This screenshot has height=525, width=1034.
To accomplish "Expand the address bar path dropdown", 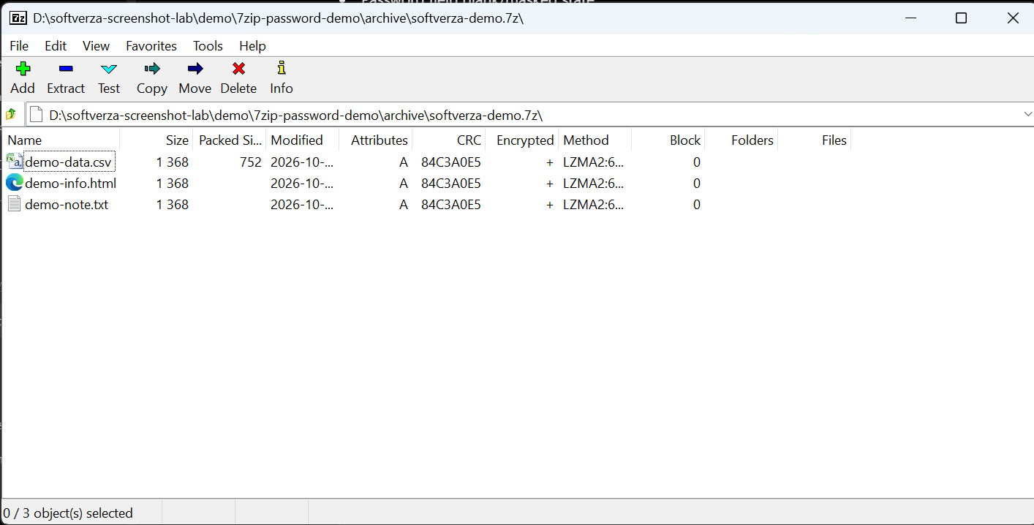I will (1027, 115).
